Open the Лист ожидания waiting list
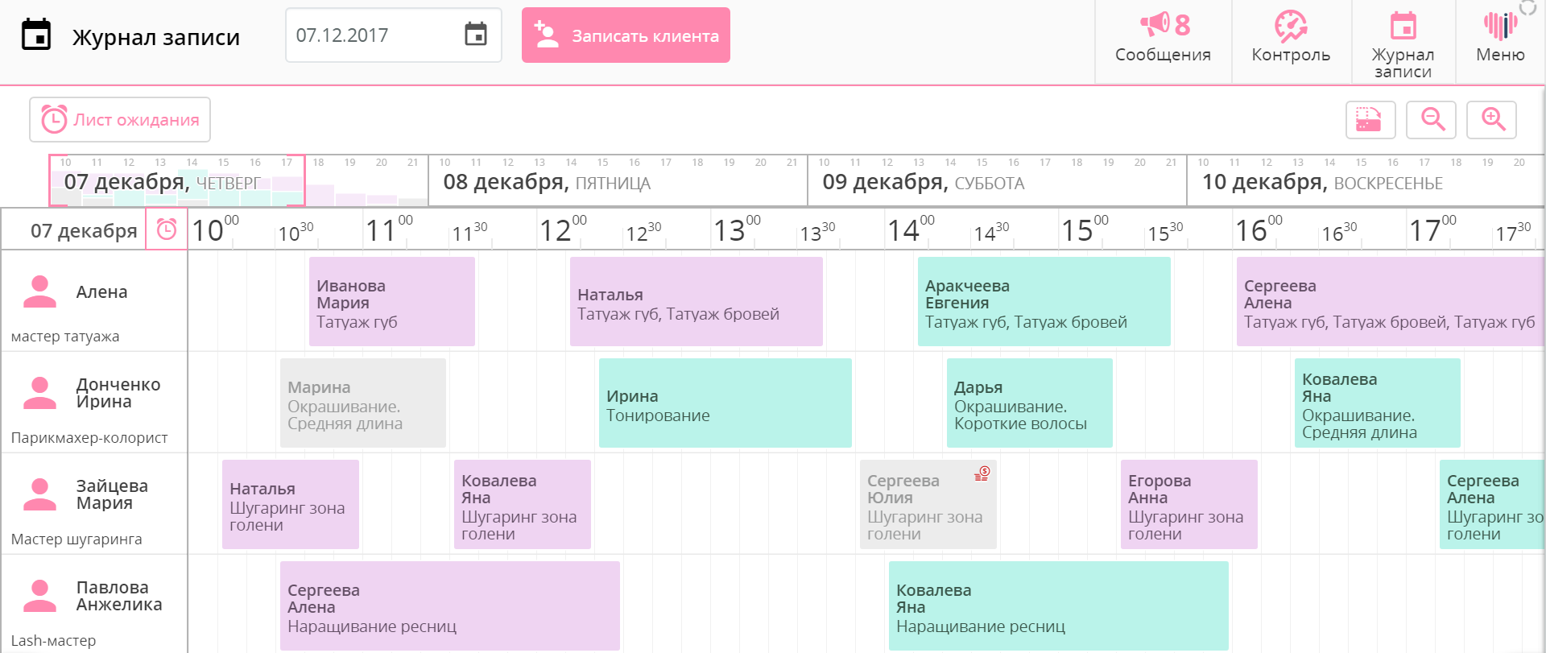Viewport: 1546px width, 653px height. [120, 120]
